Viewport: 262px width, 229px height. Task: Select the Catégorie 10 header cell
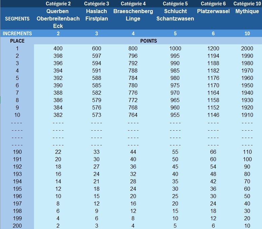pos(247,4)
